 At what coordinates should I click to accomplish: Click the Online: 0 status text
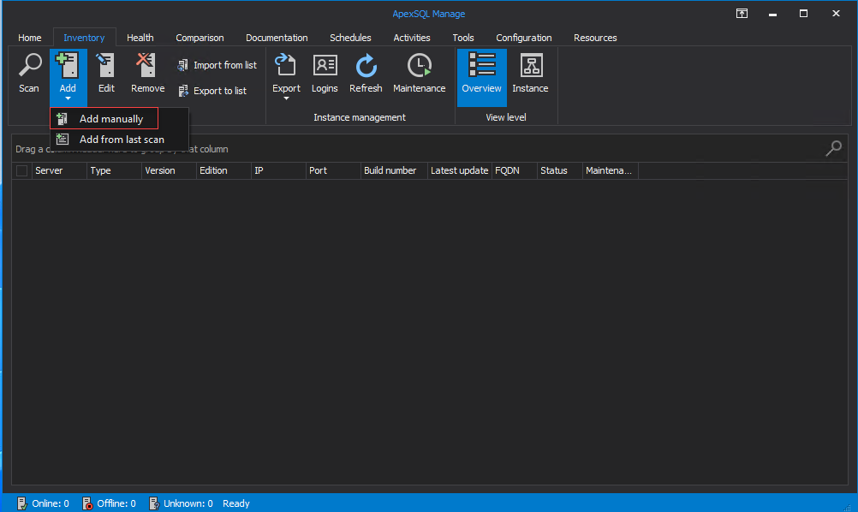coord(51,503)
